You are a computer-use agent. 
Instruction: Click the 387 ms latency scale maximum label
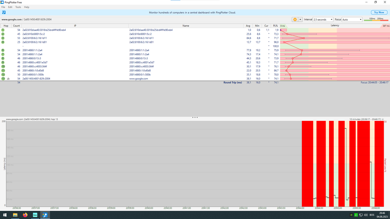tap(386, 26)
